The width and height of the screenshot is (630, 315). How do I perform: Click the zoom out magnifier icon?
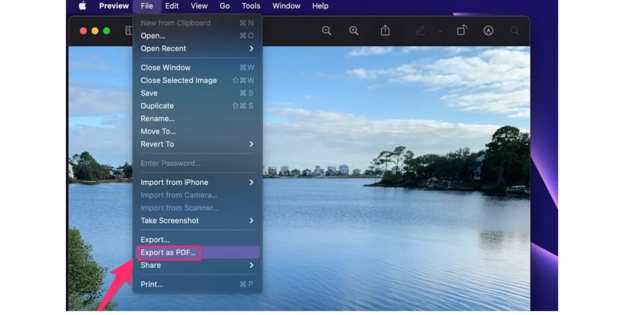tap(326, 31)
